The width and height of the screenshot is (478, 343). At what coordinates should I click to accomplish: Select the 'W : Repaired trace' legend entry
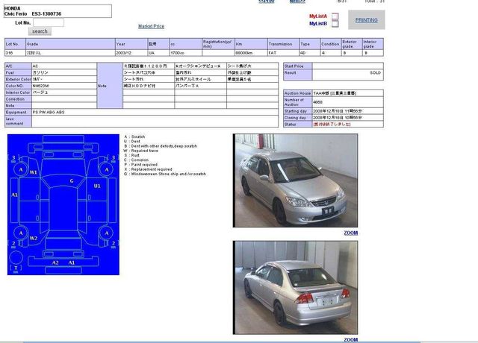tap(141, 151)
